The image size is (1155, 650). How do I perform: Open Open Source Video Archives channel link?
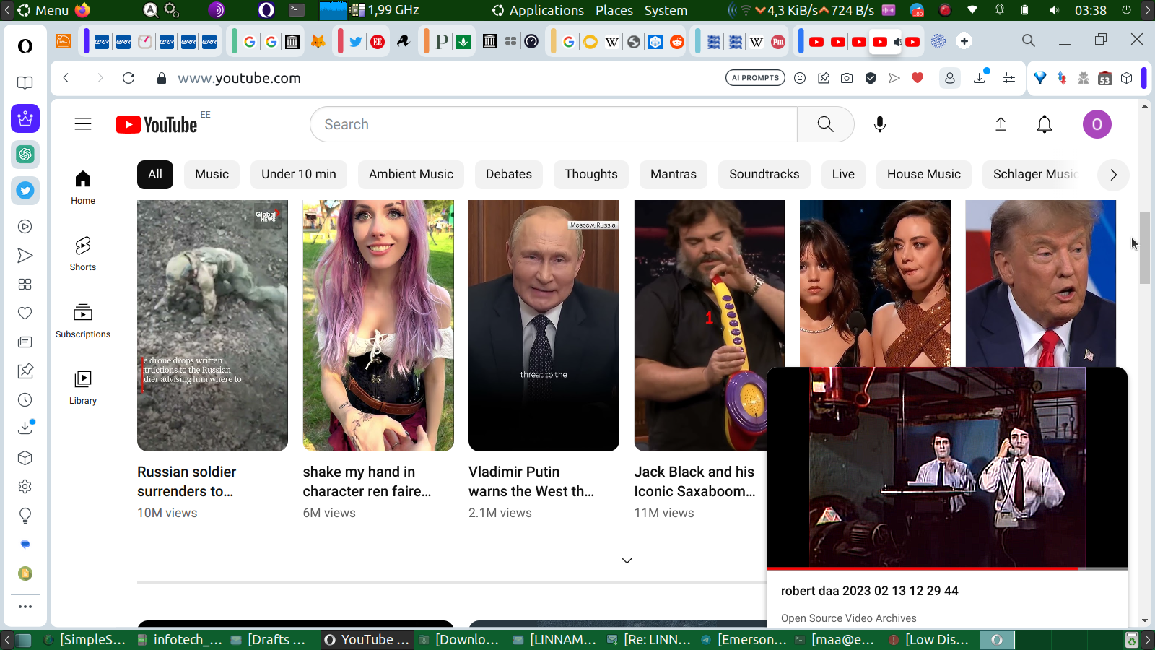click(x=849, y=618)
